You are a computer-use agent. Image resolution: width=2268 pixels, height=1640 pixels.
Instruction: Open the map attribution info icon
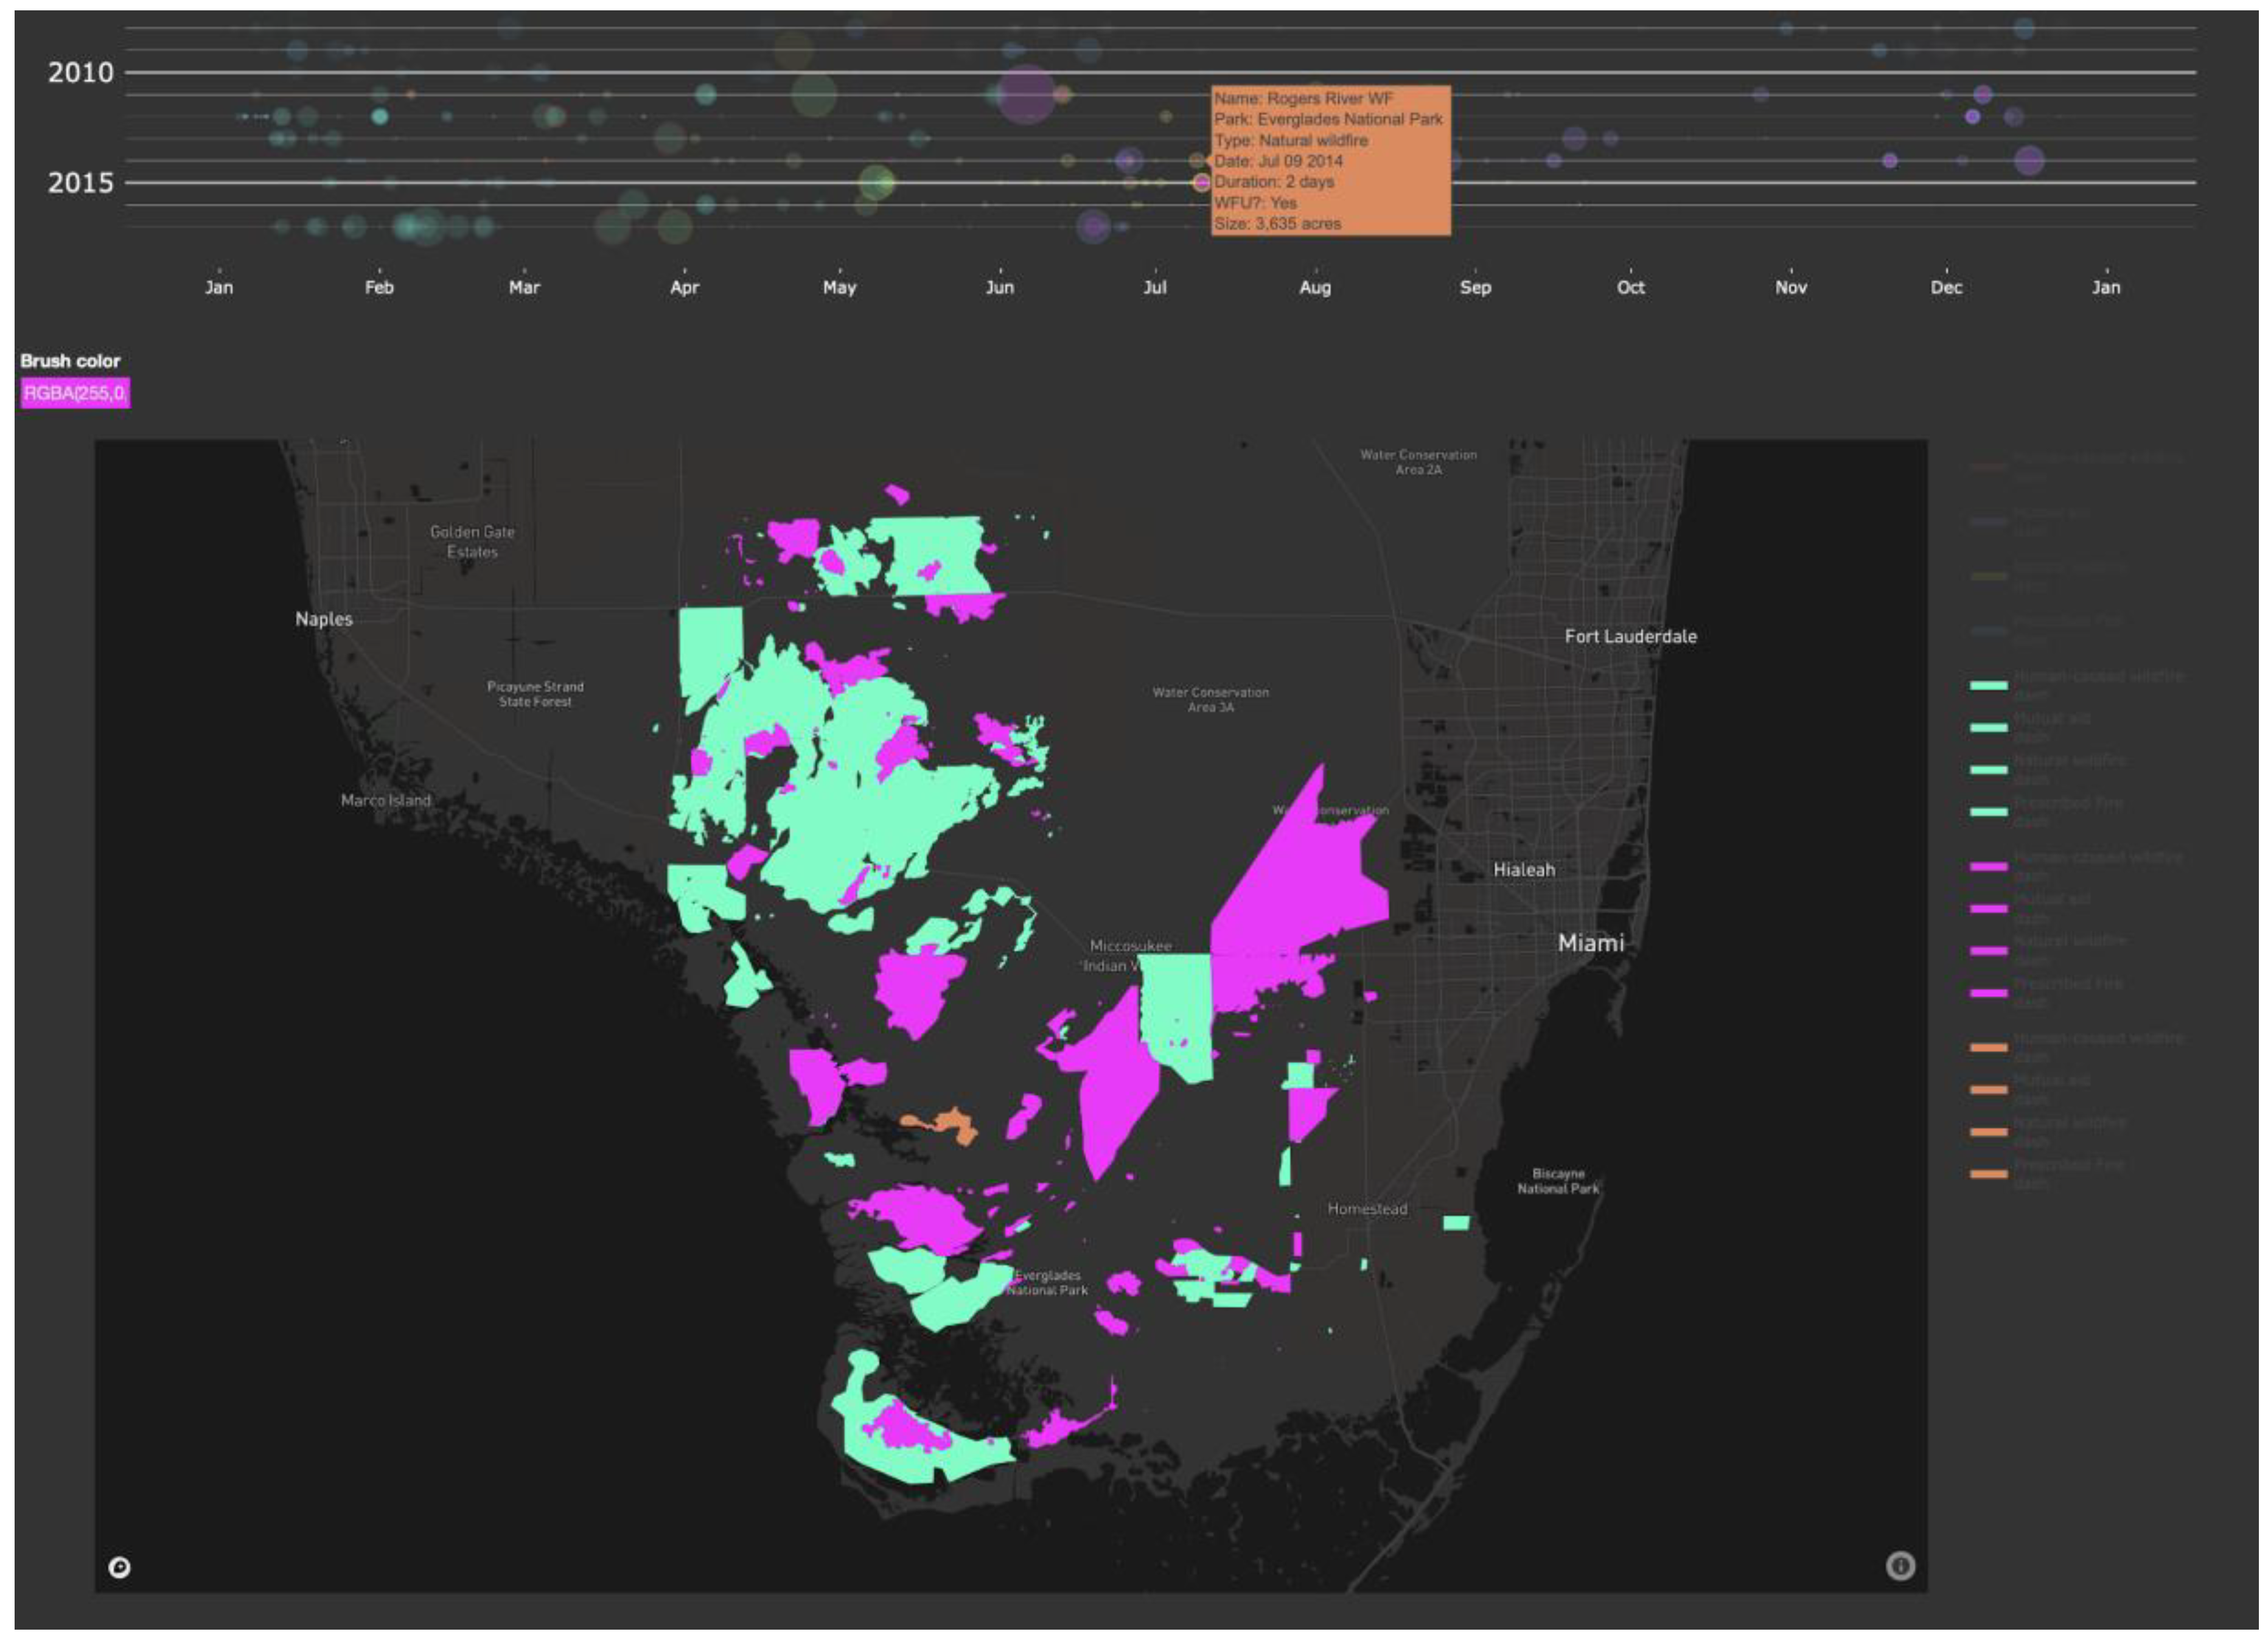[1900, 1565]
